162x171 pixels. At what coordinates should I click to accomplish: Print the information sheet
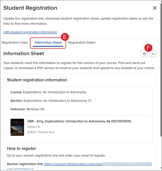pos(144,54)
